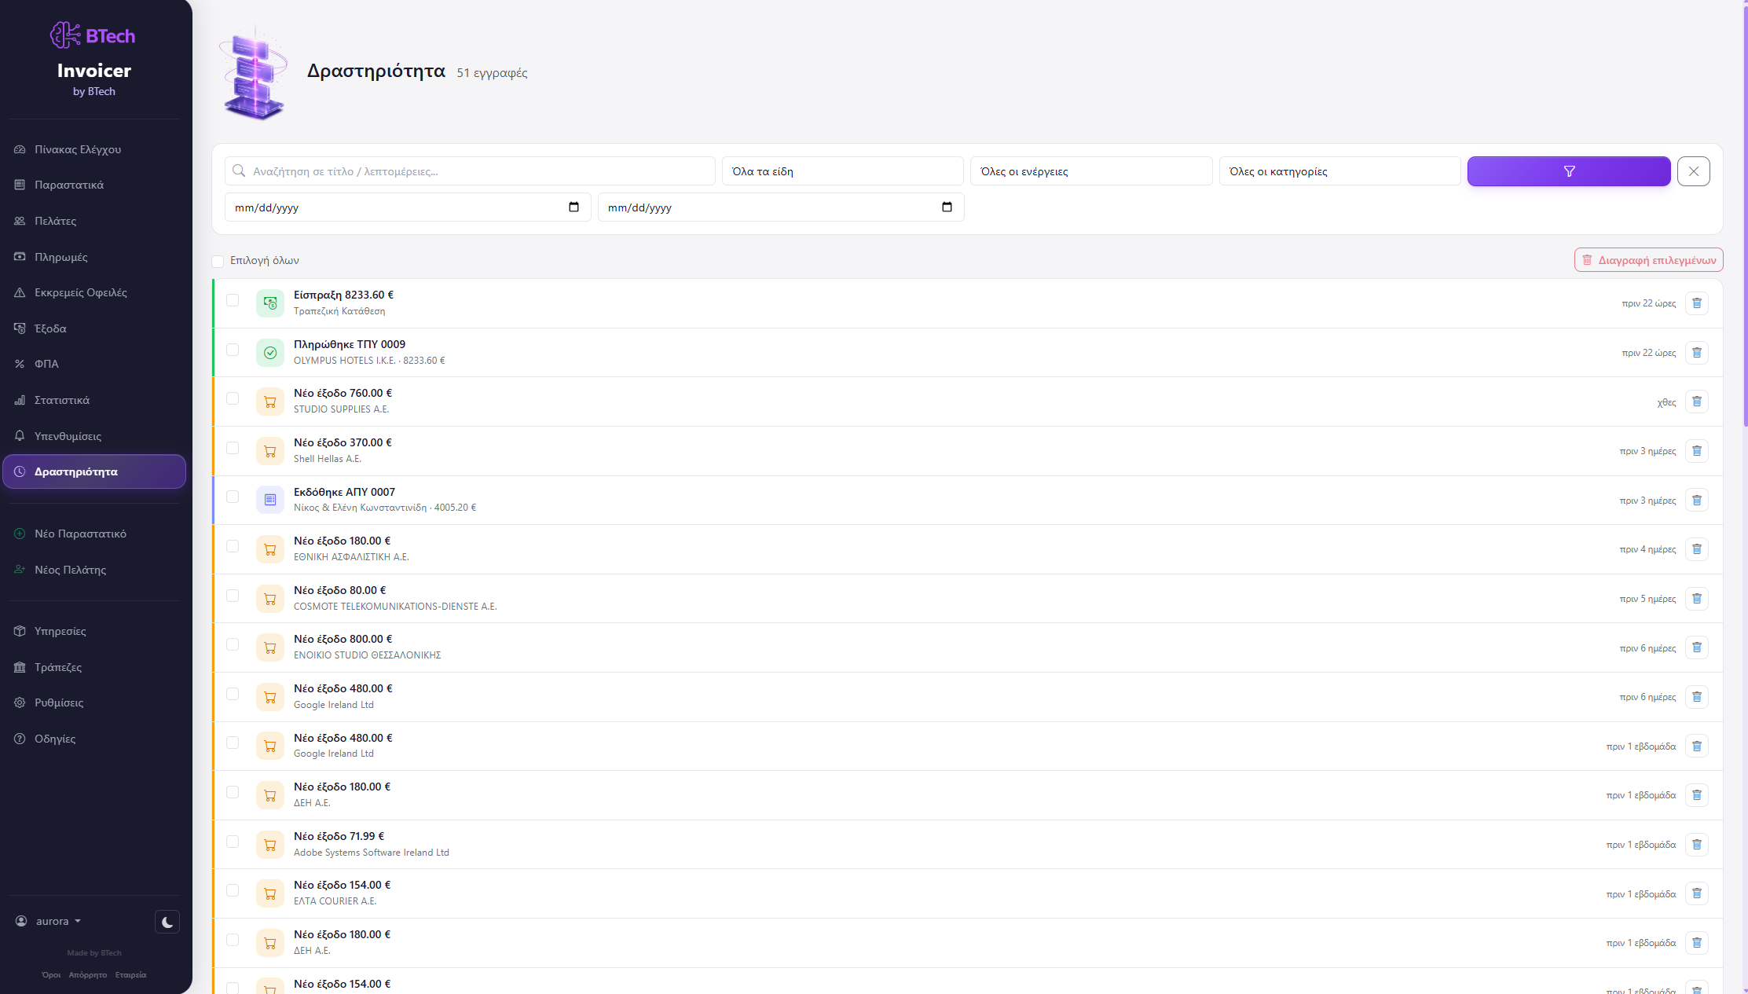Open the to-date calendar picker
Screen dimensions: 1748x994
pyautogui.click(x=947, y=207)
